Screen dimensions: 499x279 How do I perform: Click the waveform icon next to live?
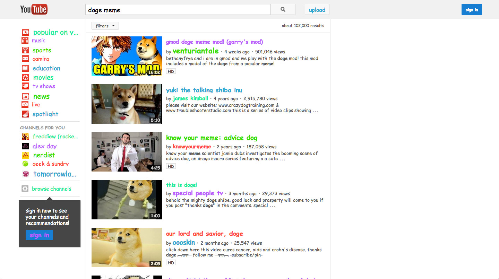[25, 105]
